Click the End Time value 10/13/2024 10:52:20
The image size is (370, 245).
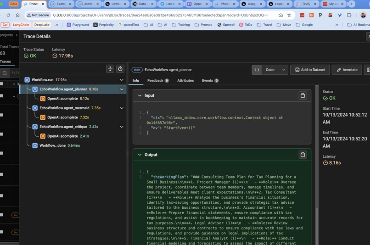click(x=344, y=142)
